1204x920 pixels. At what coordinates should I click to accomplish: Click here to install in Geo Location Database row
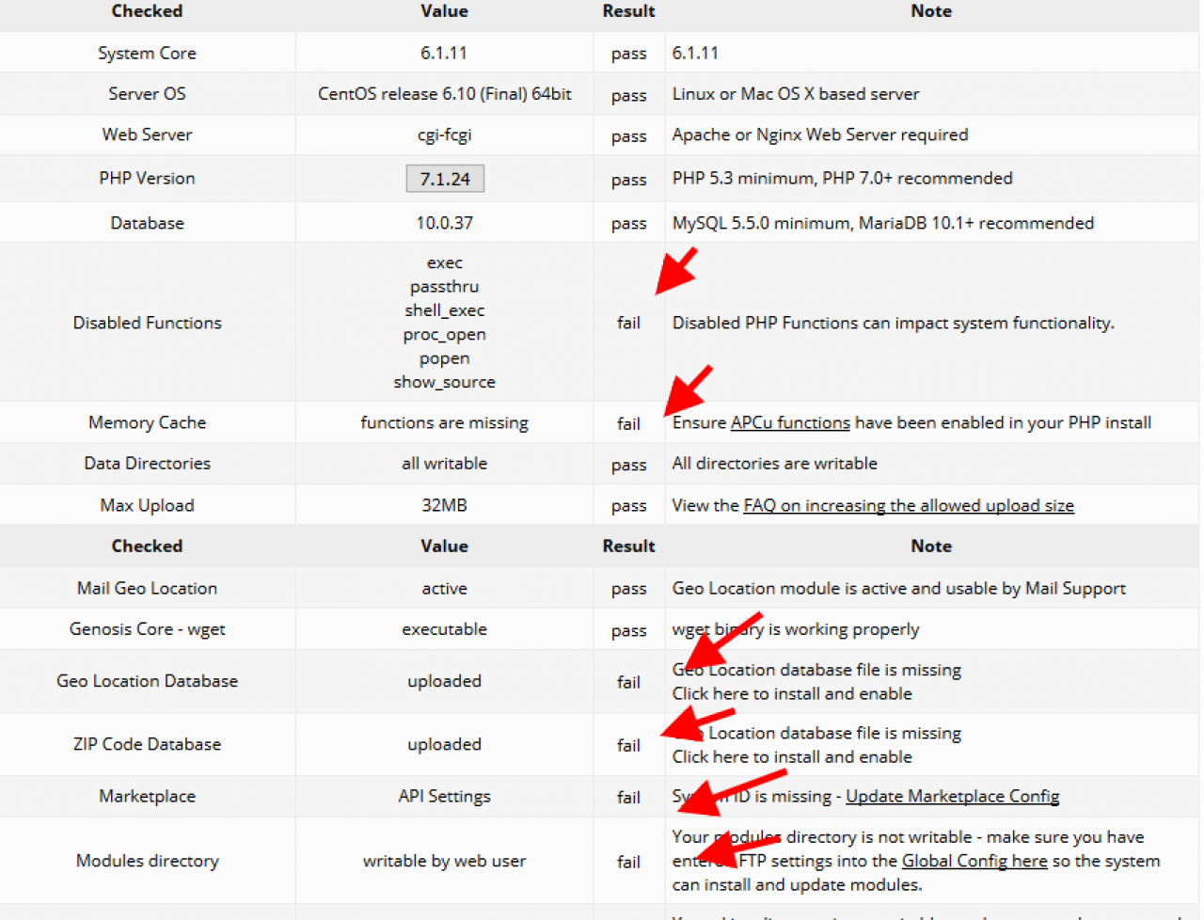[792, 693]
